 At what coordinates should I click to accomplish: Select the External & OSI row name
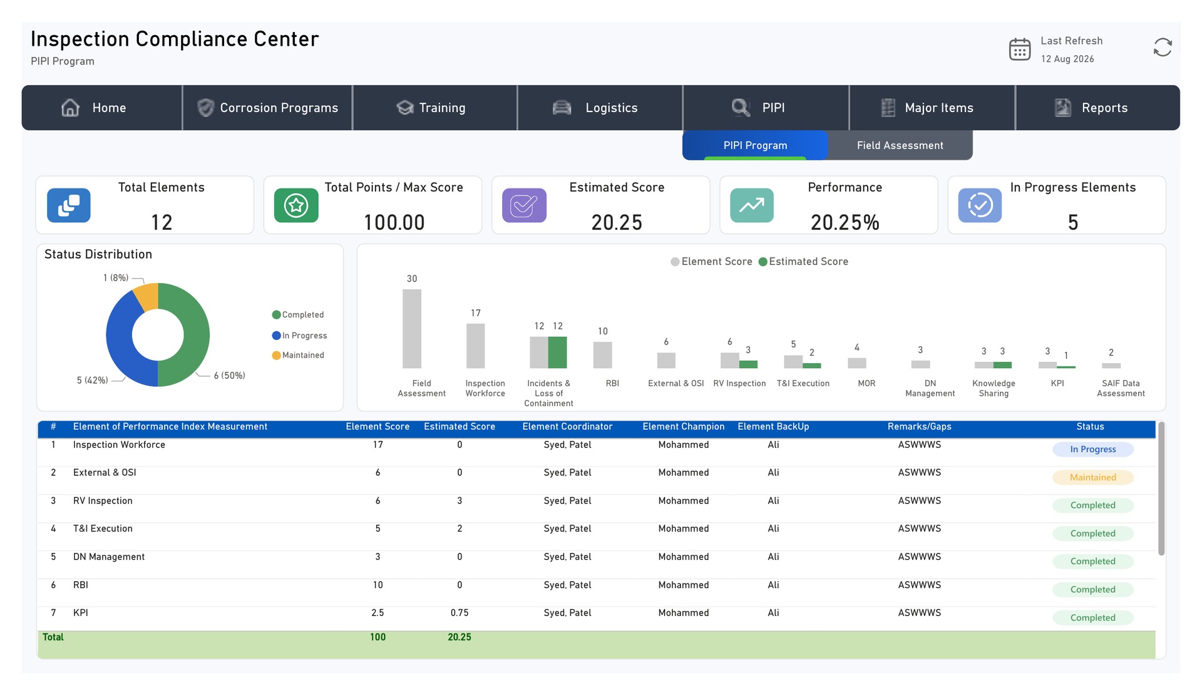pyautogui.click(x=105, y=473)
